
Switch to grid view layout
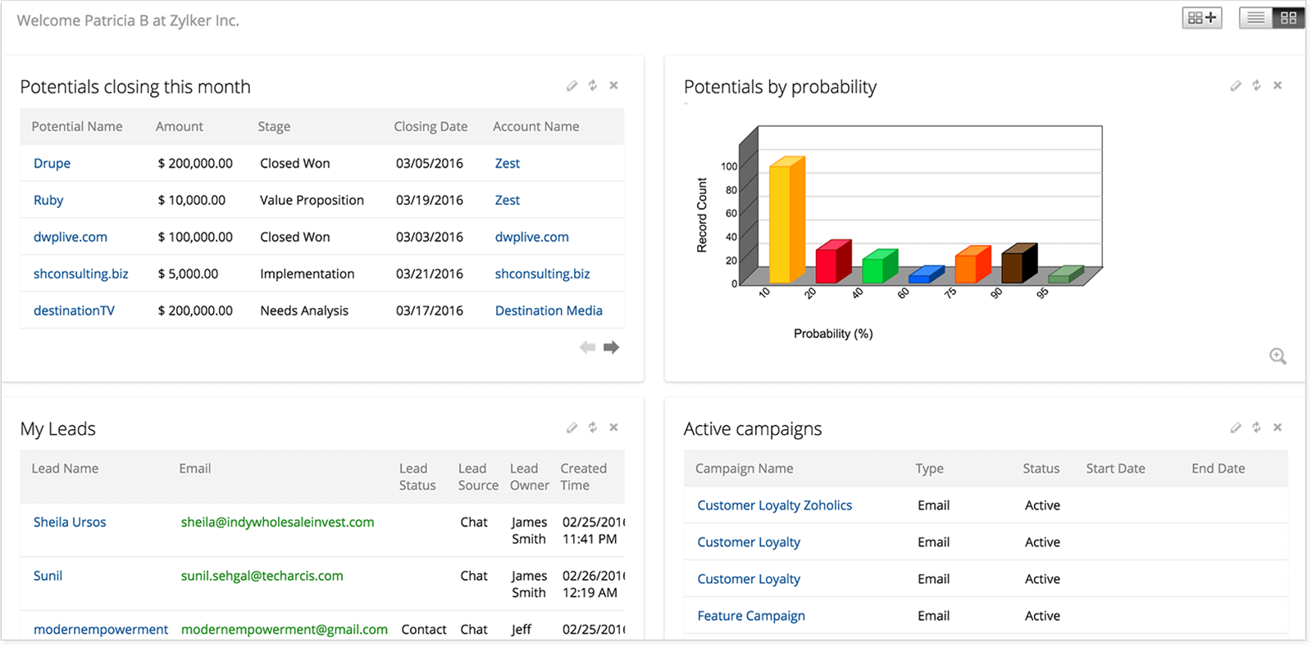coord(1288,18)
